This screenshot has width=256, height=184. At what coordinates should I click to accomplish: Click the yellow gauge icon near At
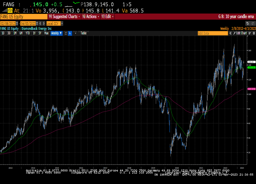point(10,11)
